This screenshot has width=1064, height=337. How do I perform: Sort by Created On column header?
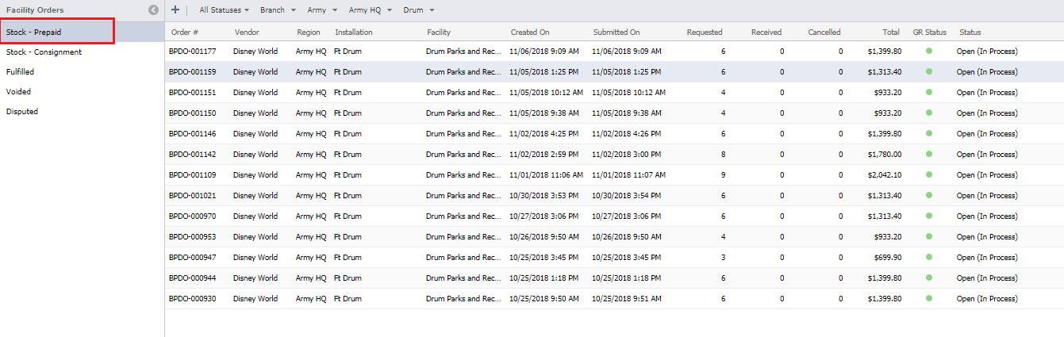tap(529, 33)
